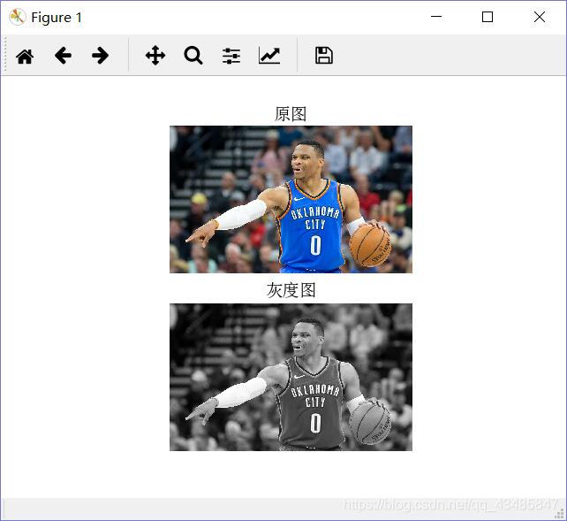Click the color original image subplot
The image size is (567, 521).
click(291, 199)
